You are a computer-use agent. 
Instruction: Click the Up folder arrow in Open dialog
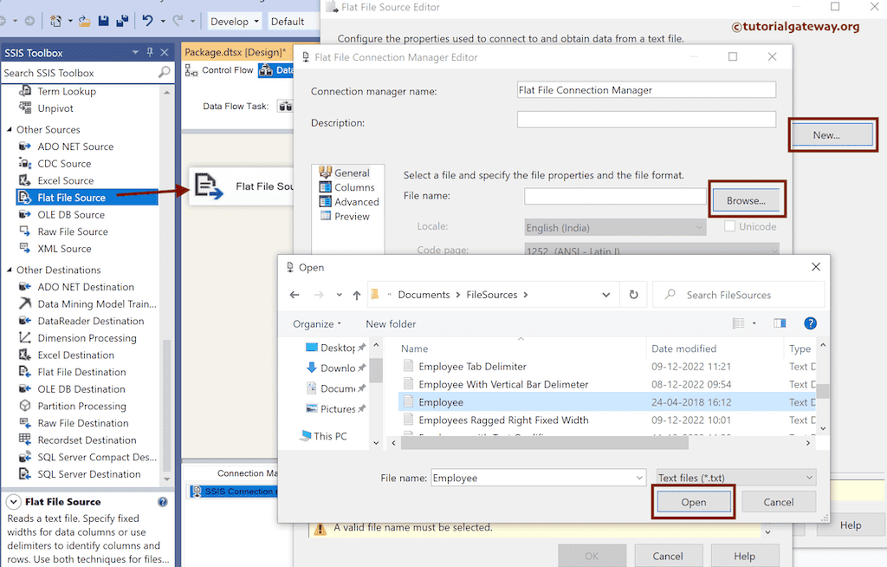356,295
